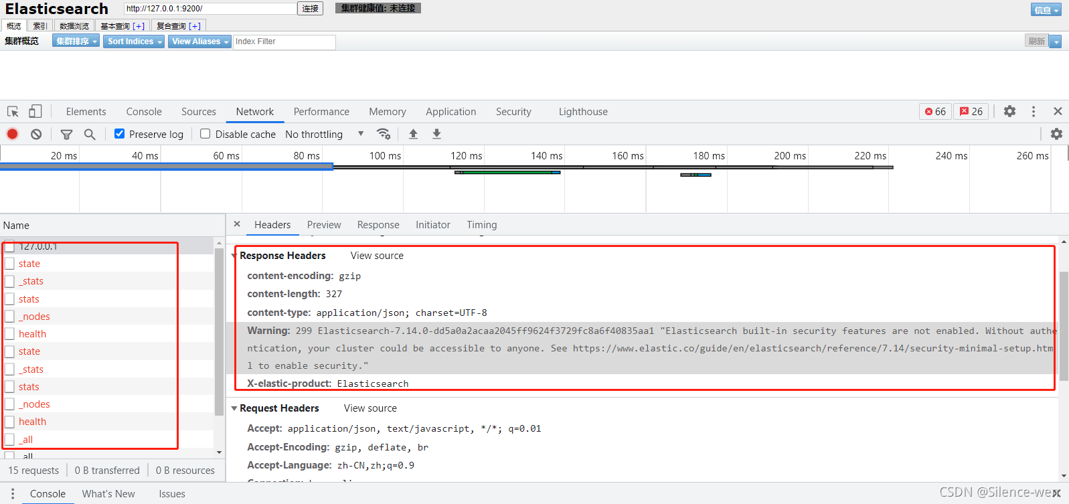Select the 127.0.0.1 request row
The image size is (1069, 504).
coord(107,246)
